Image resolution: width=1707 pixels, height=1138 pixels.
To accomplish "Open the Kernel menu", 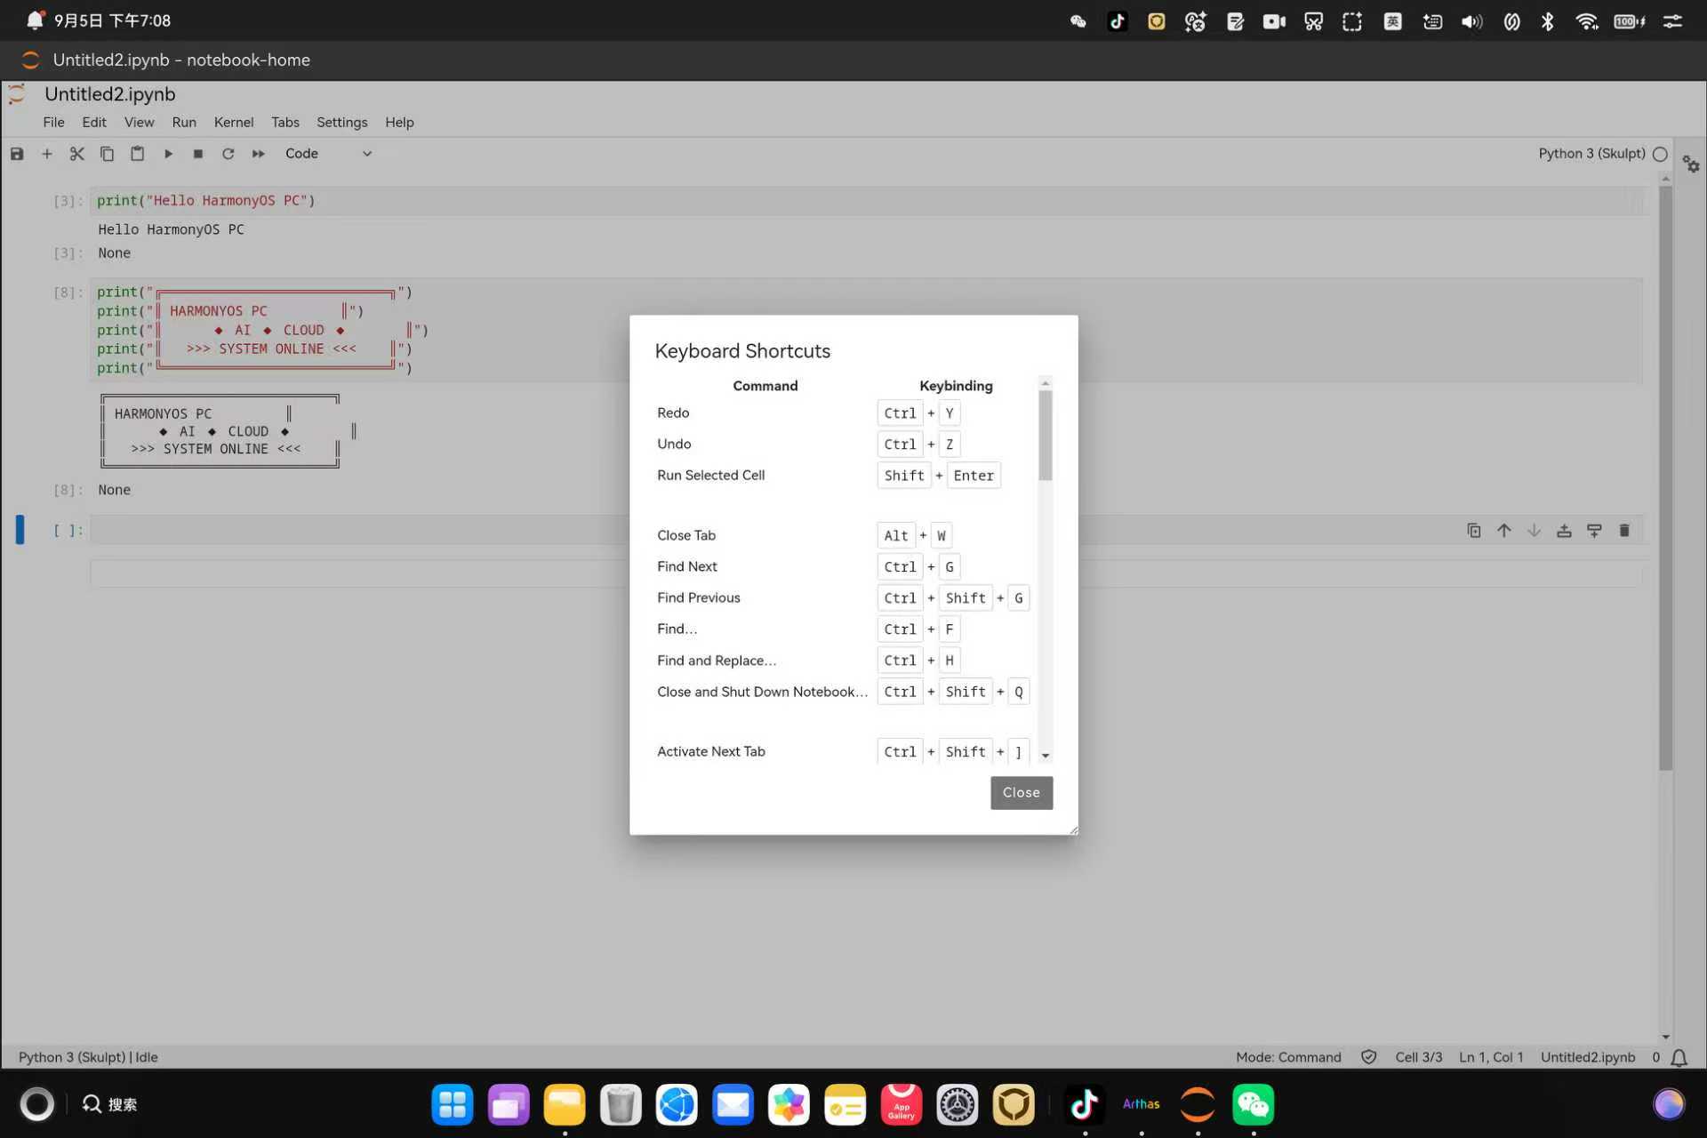I will click(234, 123).
